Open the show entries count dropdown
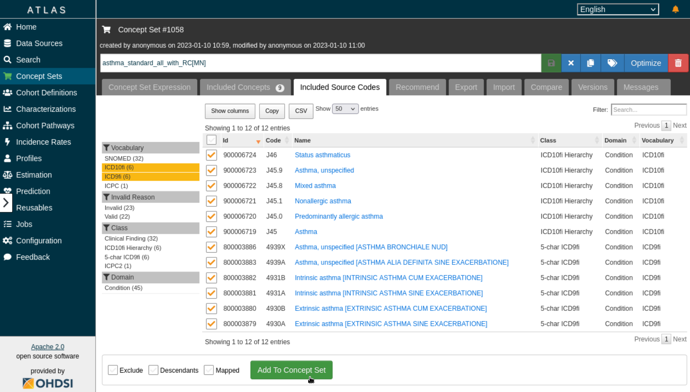This screenshot has height=392, width=690. click(x=345, y=109)
